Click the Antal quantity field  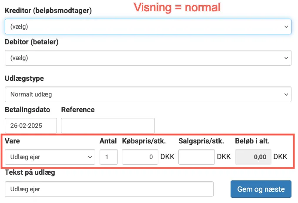tap(109, 156)
